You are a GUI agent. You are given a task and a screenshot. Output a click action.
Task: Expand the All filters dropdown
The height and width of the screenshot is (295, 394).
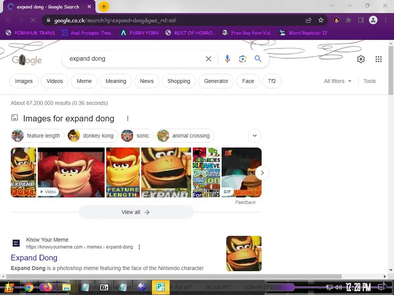tap(337, 81)
